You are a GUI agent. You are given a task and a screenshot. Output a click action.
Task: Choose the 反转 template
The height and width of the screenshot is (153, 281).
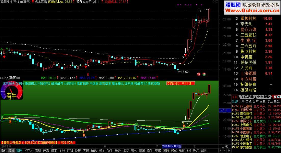point(78,150)
